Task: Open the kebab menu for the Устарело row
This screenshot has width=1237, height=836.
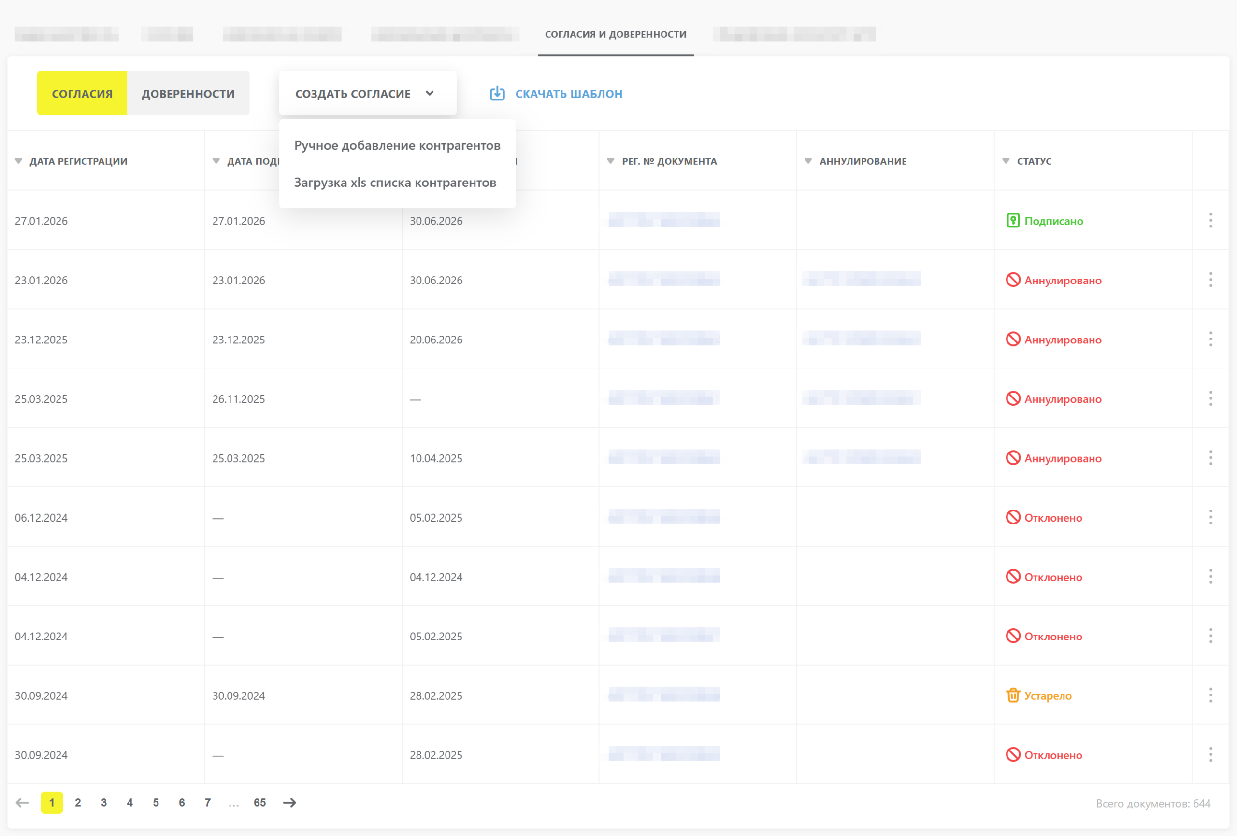Action: (x=1210, y=695)
